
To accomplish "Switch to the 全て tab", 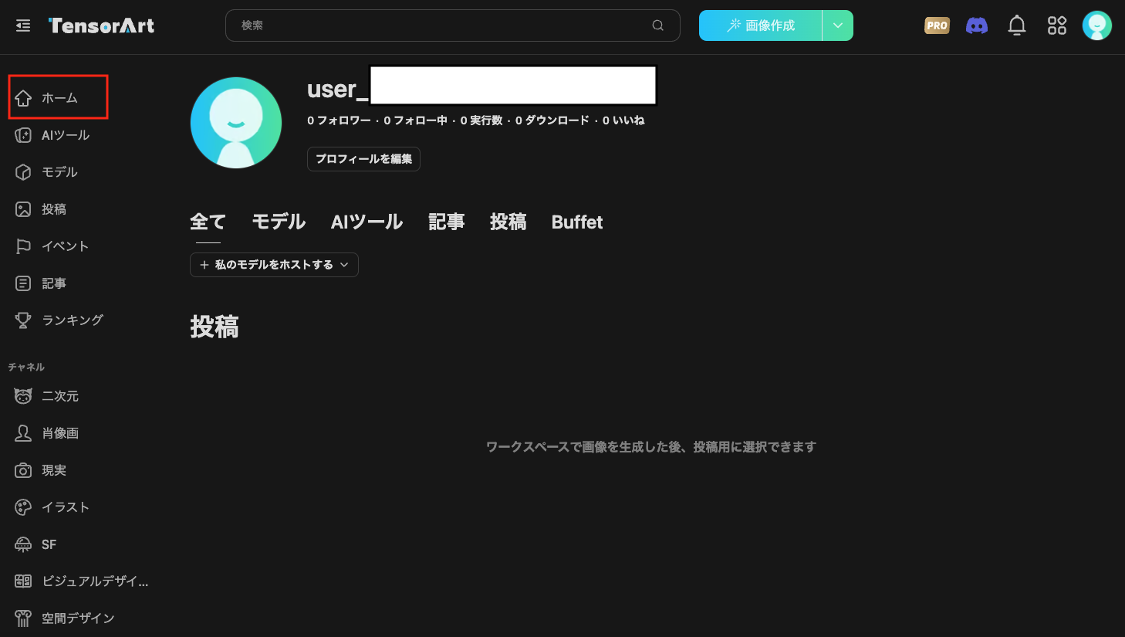I will click(x=208, y=222).
